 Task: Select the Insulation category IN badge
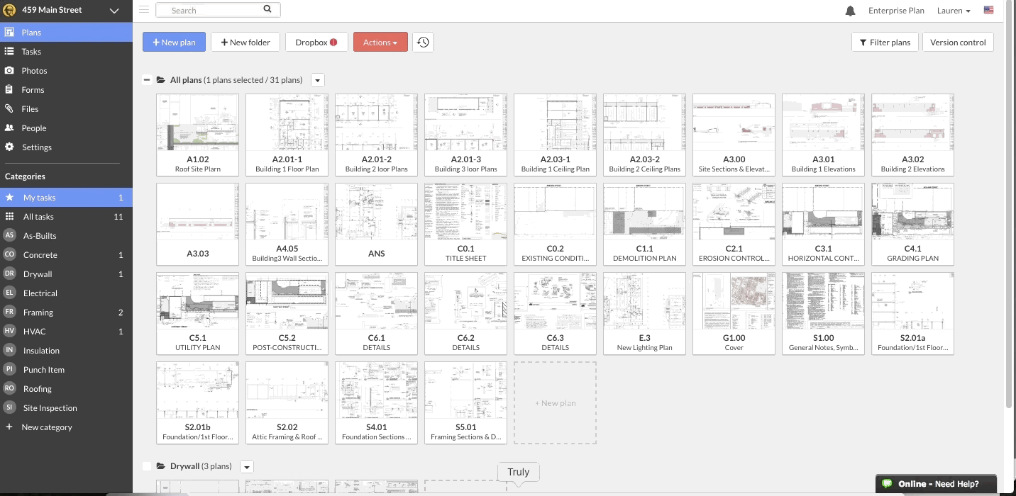(x=9, y=350)
